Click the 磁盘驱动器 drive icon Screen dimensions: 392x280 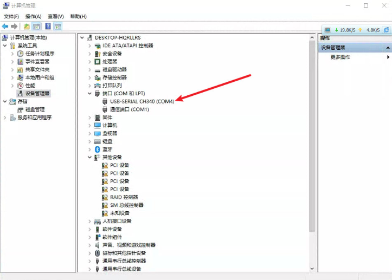coord(98,70)
